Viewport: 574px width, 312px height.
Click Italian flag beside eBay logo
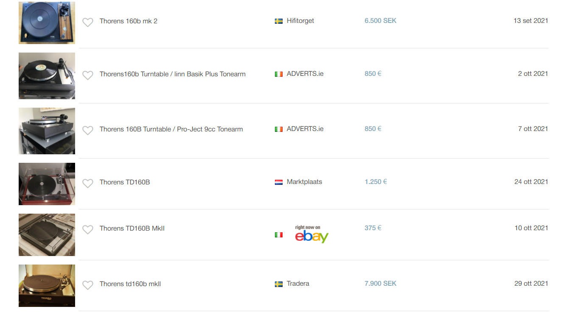coord(279,234)
